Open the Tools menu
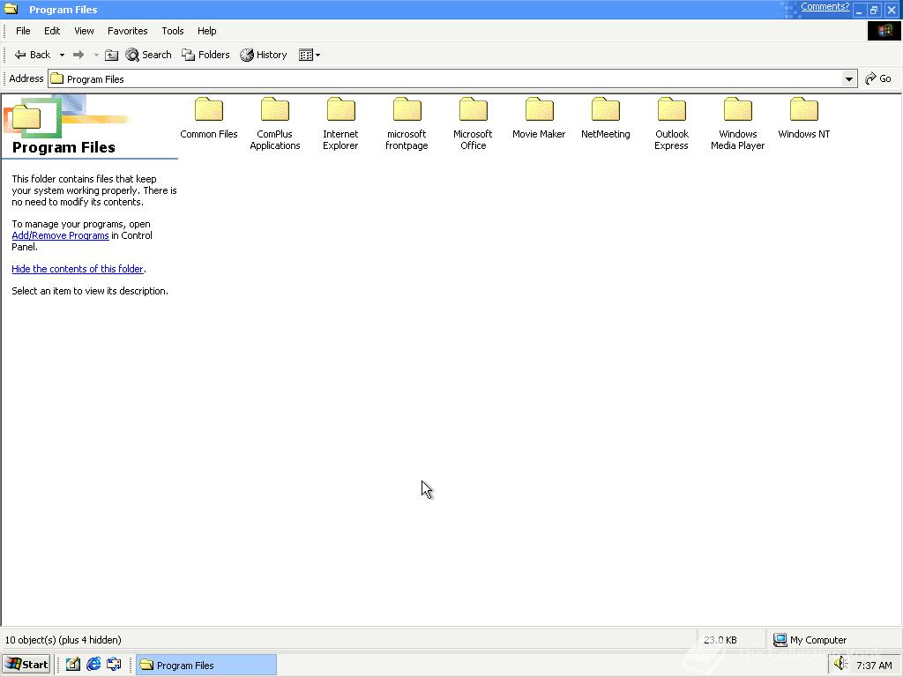This screenshot has width=903, height=677. point(172,31)
